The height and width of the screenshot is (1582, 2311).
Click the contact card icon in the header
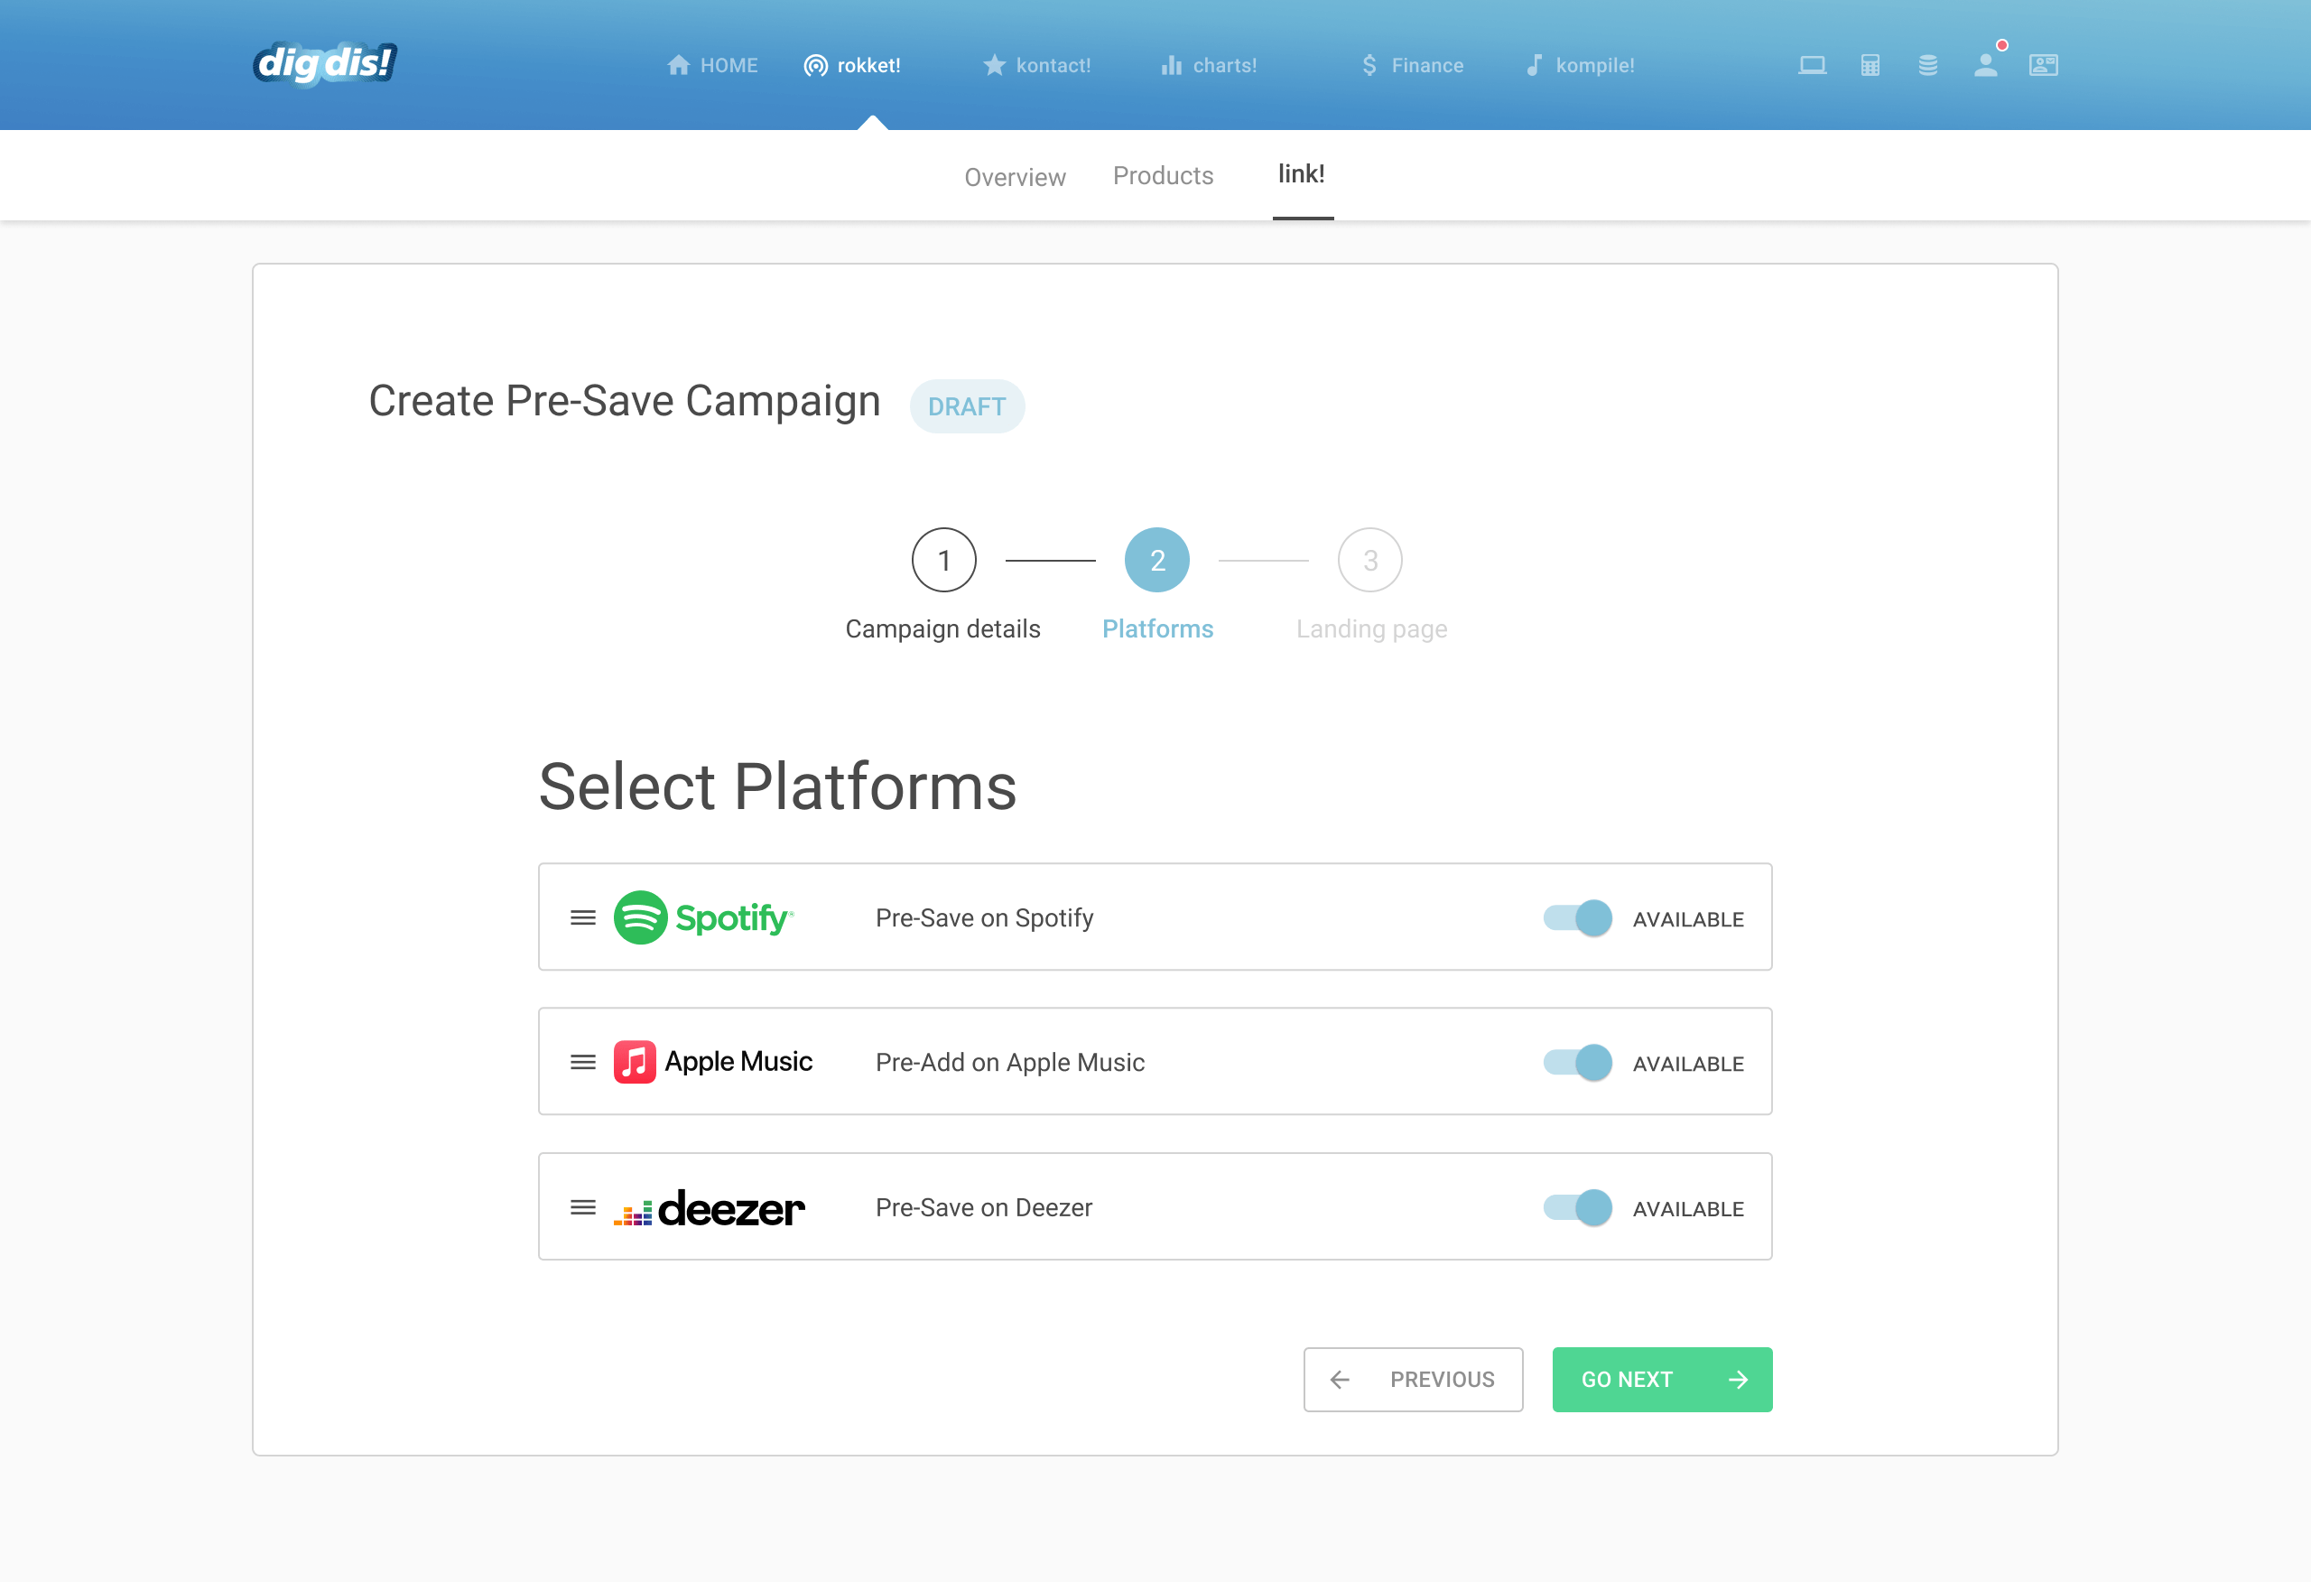[2044, 65]
